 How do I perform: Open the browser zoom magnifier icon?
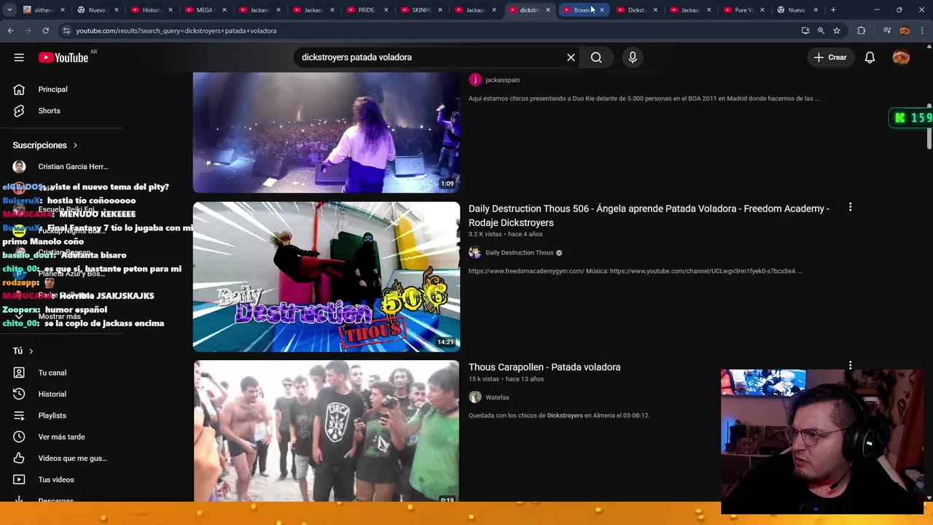point(821,31)
